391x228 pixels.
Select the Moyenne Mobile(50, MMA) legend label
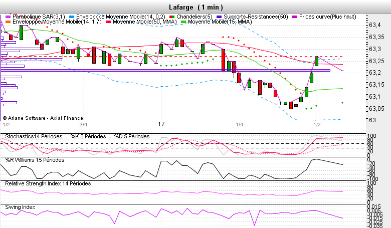coord(145,22)
